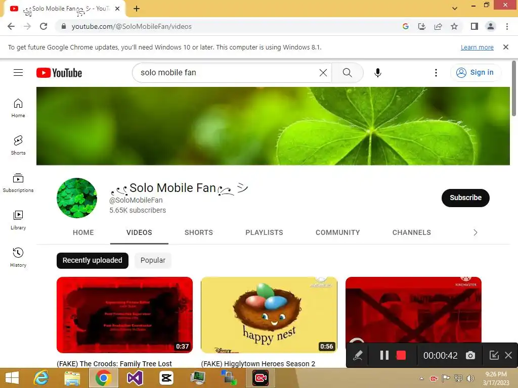The width and height of the screenshot is (518, 388).
Task: Open Visual Studio from taskbar
Action: pyautogui.click(x=135, y=378)
